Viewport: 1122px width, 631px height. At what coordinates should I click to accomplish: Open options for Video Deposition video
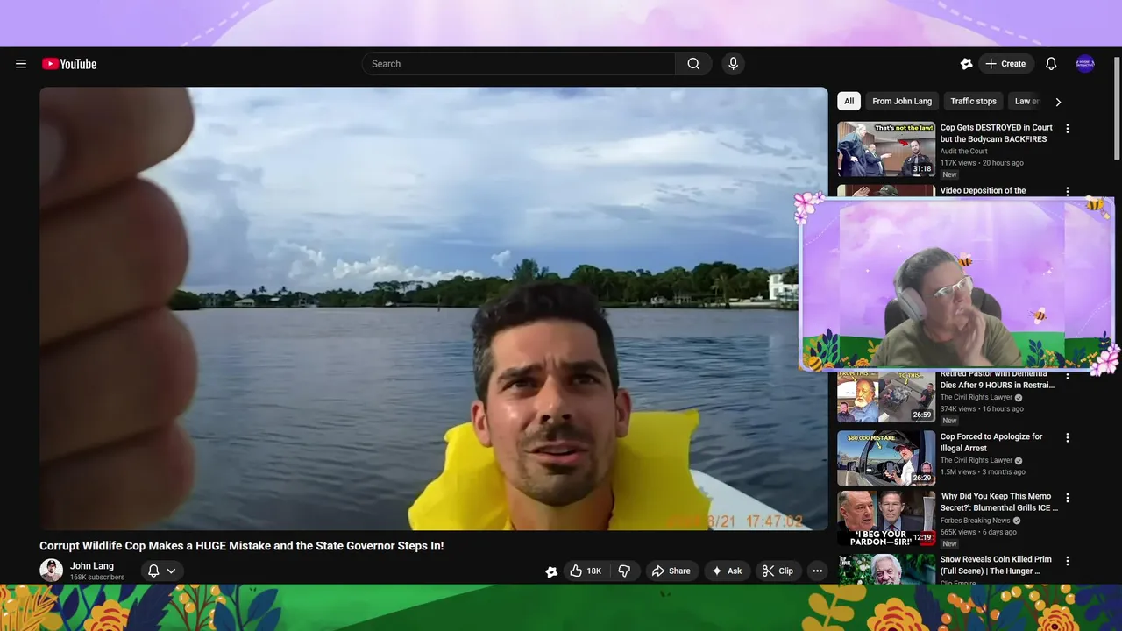pyautogui.click(x=1067, y=191)
